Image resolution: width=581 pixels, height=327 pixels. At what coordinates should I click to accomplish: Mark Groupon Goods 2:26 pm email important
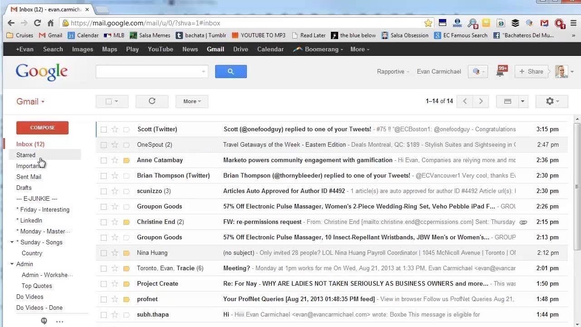(127, 207)
